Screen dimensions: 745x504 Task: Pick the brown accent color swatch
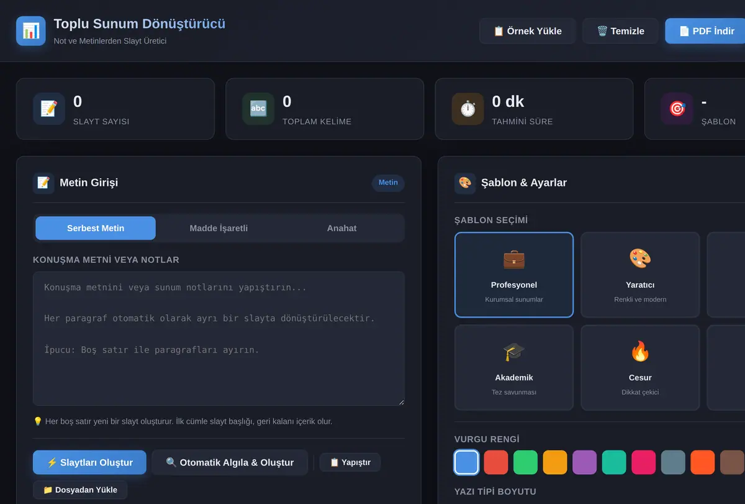click(x=732, y=462)
